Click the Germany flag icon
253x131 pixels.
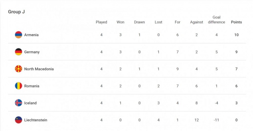[x=19, y=52]
